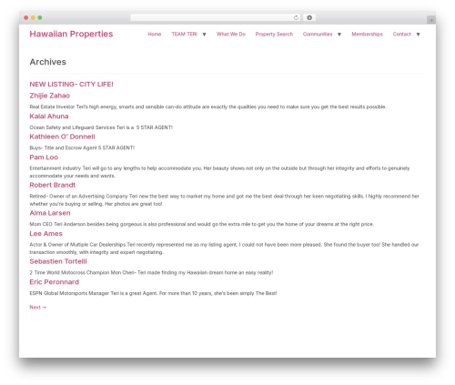The height and width of the screenshot is (385, 455).
Task: Click the 'Actor & Owner of Multiple Car Dealerships' excerpt
Action: pos(224,248)
